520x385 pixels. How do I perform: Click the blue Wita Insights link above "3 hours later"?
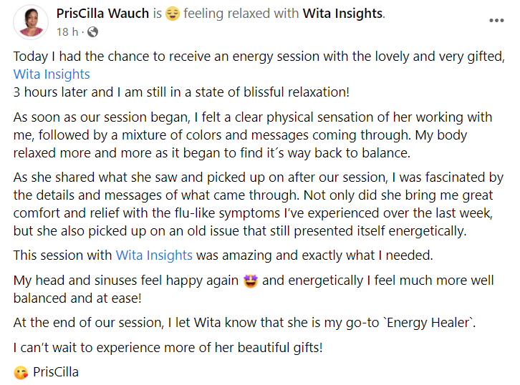52,74
